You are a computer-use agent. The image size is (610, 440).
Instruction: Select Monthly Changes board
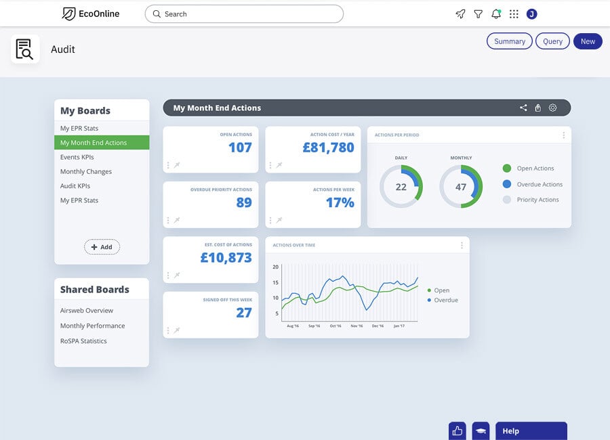pos(102,171)
